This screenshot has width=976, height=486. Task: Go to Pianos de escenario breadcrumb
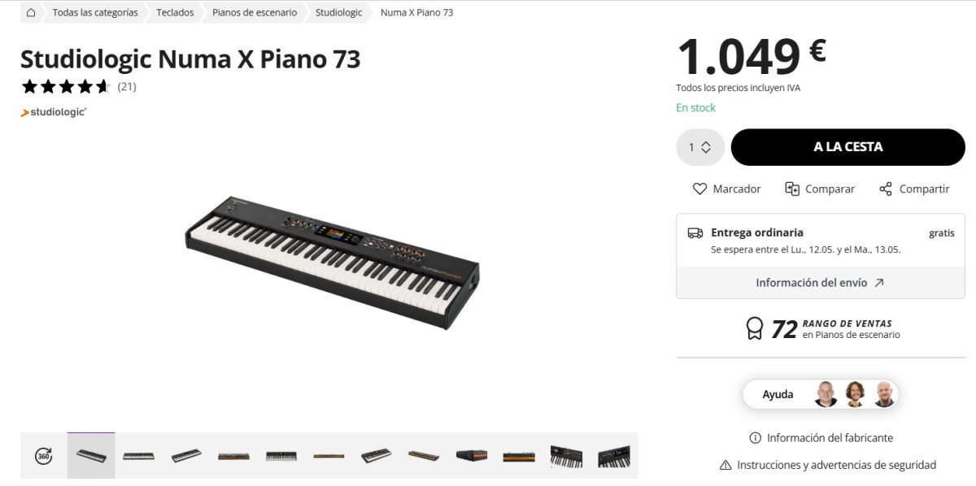[x=255, y=13]
